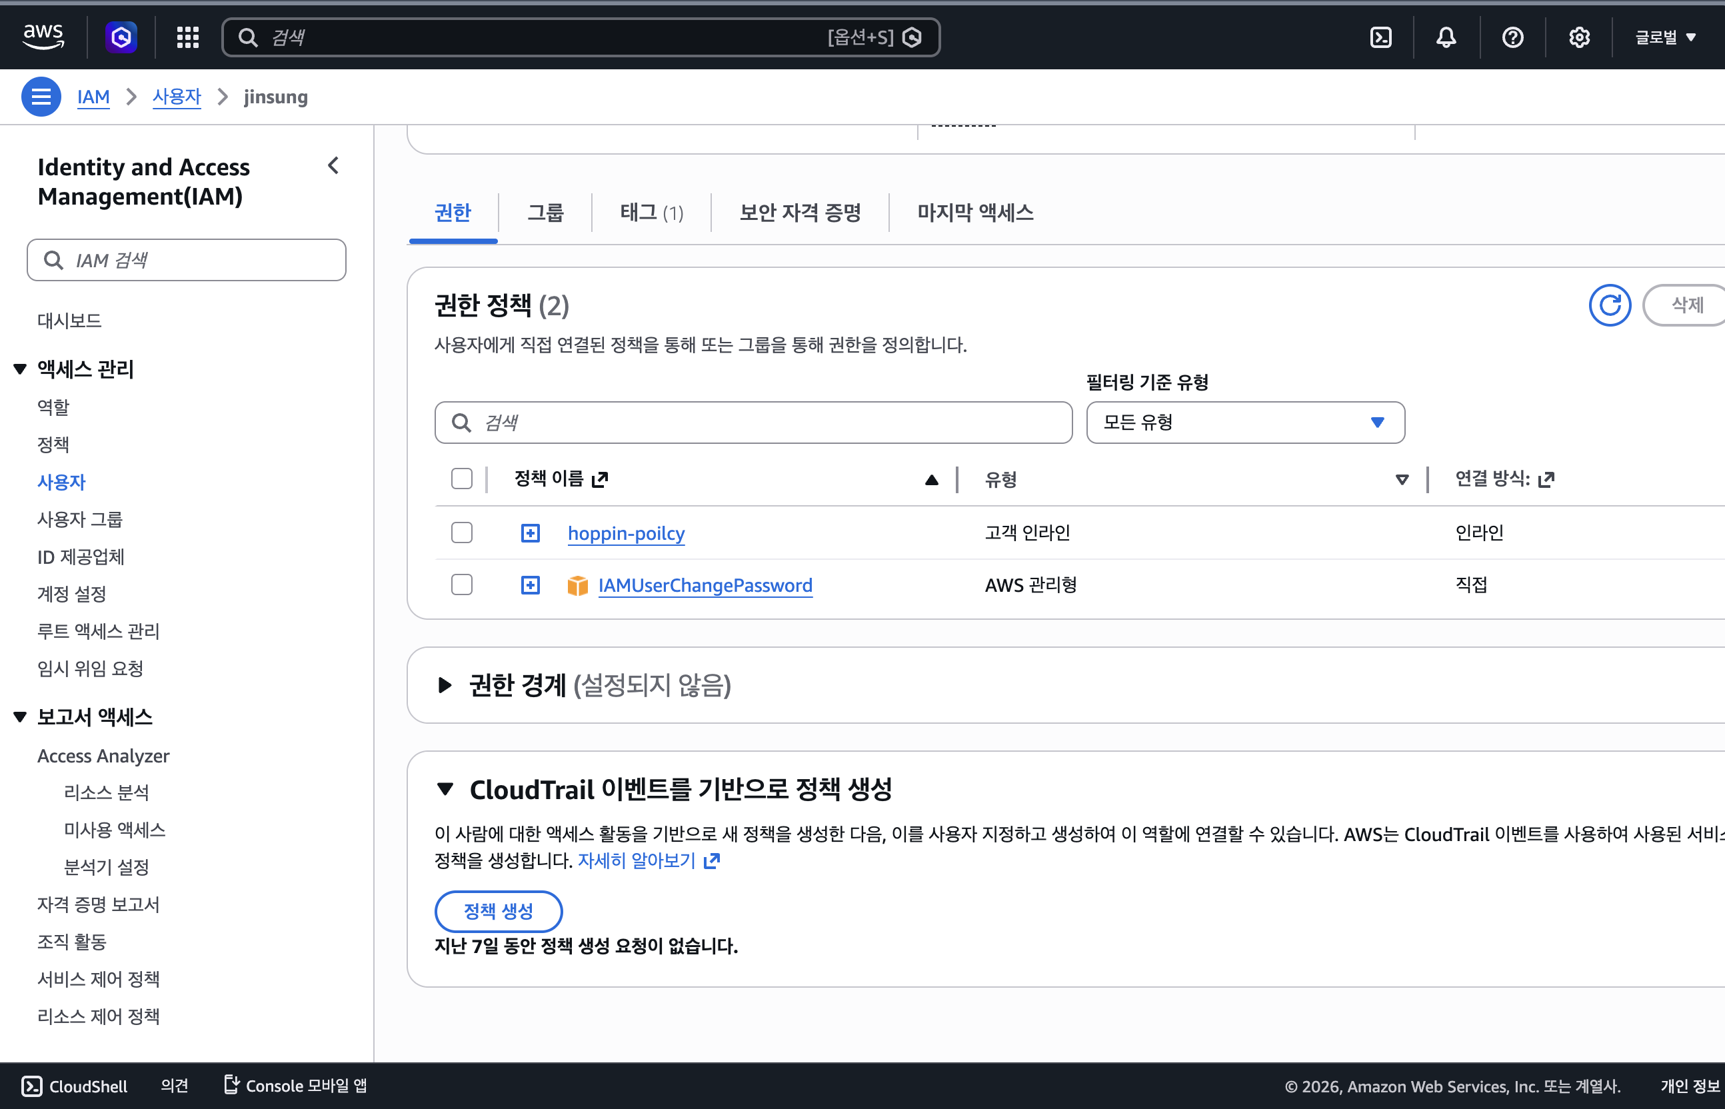1725x1109 pixels.
Task: Open the IAMUserChangePassword policy link
Action: 705,585
